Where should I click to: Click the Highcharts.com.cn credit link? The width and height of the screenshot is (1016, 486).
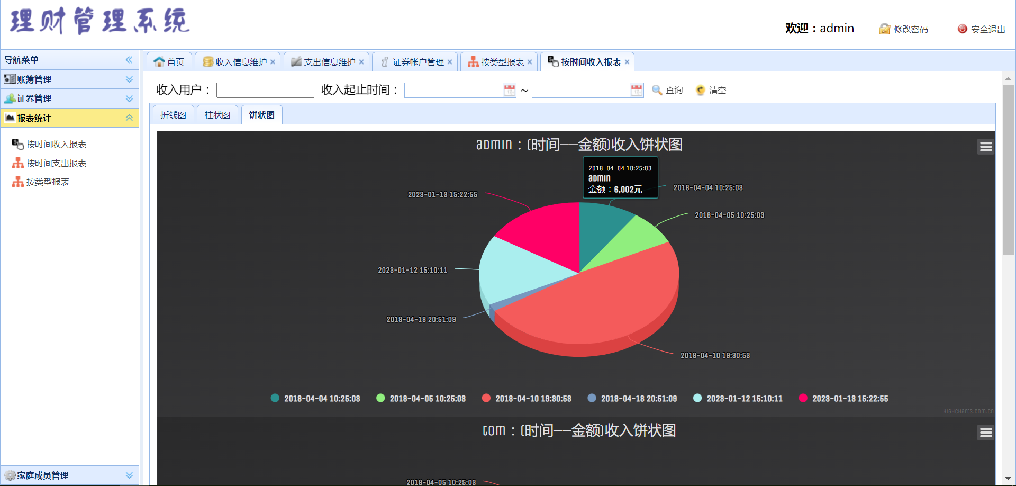pyautogui.click(x=968, y=411)
